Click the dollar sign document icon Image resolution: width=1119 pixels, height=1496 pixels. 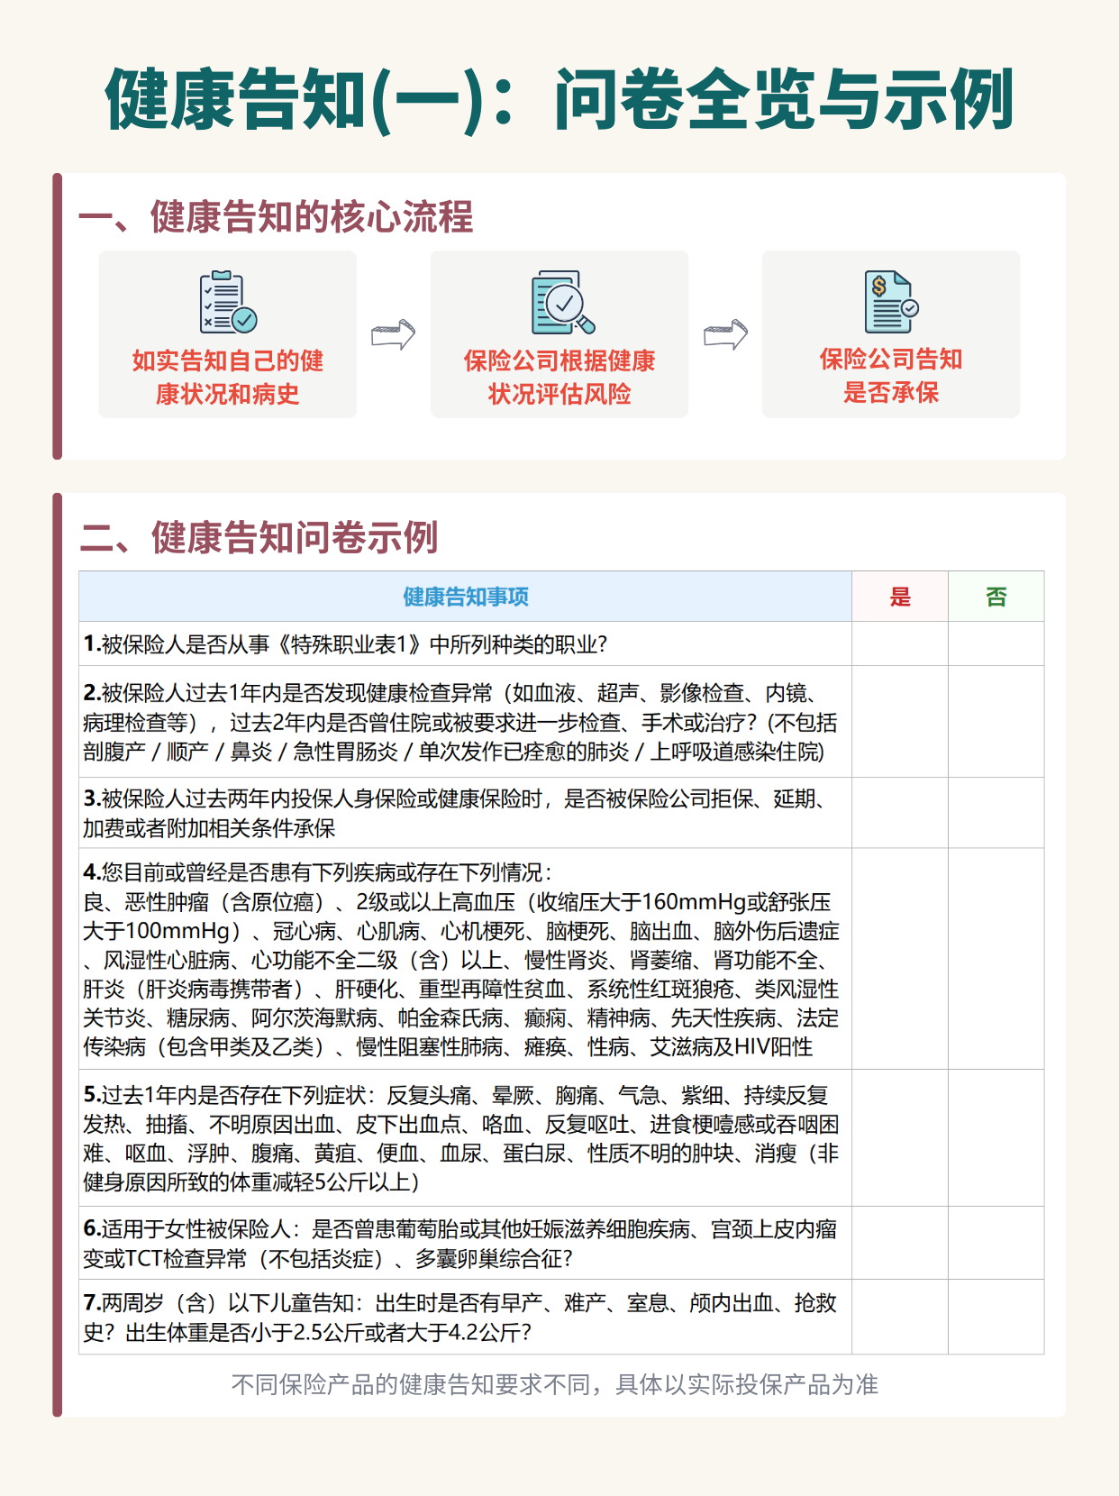[x=891, y=302]
